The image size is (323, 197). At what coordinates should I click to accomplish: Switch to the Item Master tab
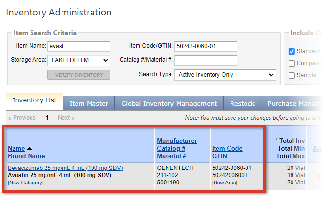coord(89,103)
